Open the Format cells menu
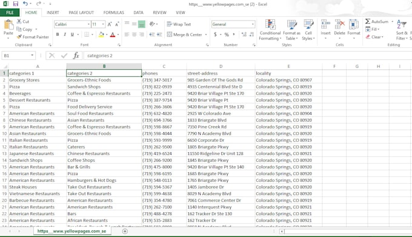412x237 pixels. (x=354, y=29)
